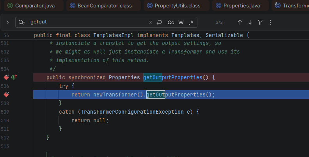Switch to the BeanComparator.class tab
Viewport: 309px width, 157px height.
click(x=101, y=5)
